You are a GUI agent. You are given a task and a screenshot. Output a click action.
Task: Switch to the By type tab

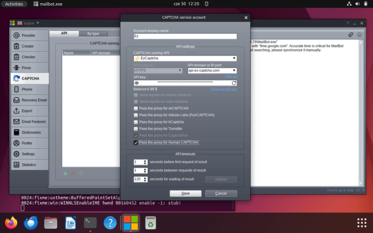pos(93,34)
